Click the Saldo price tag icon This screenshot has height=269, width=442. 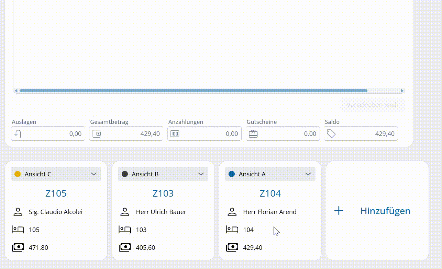[x=331, y=134]
